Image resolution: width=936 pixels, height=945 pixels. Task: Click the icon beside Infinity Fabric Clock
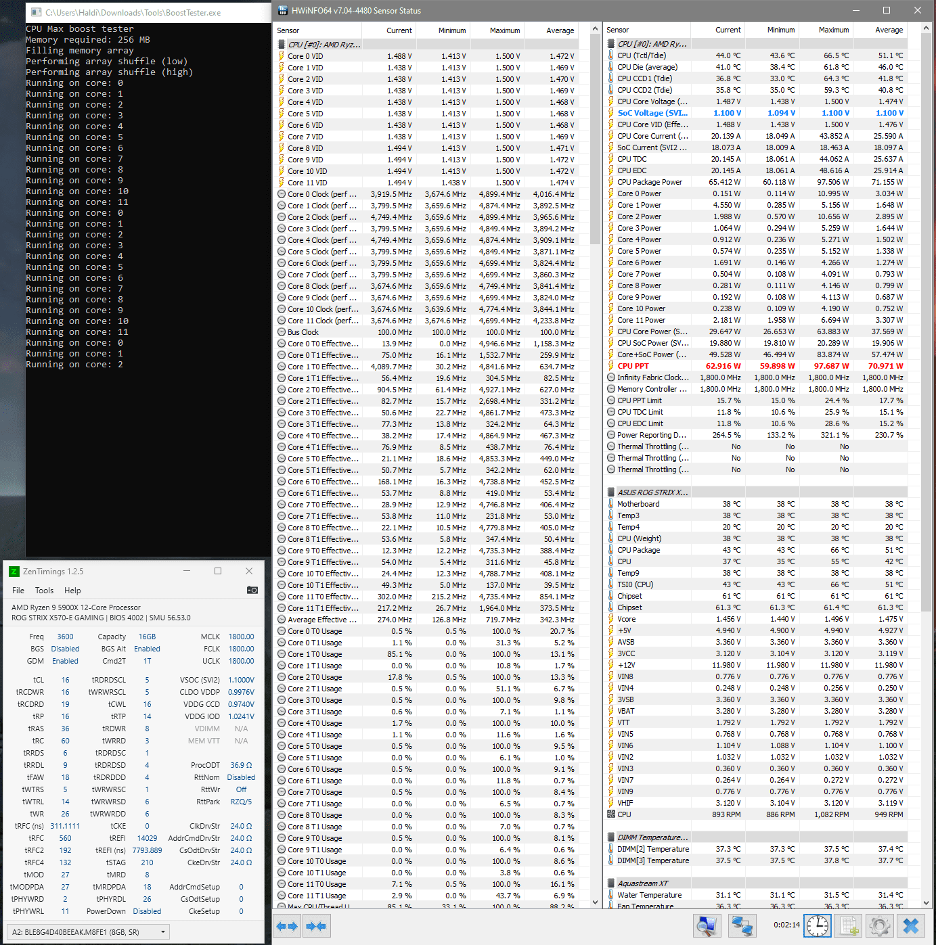[611, 377]
